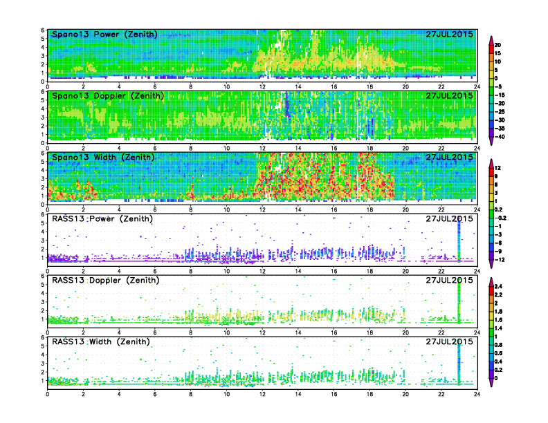Click hour '24' tick under RASS13 Width plot

pos(477,394)
